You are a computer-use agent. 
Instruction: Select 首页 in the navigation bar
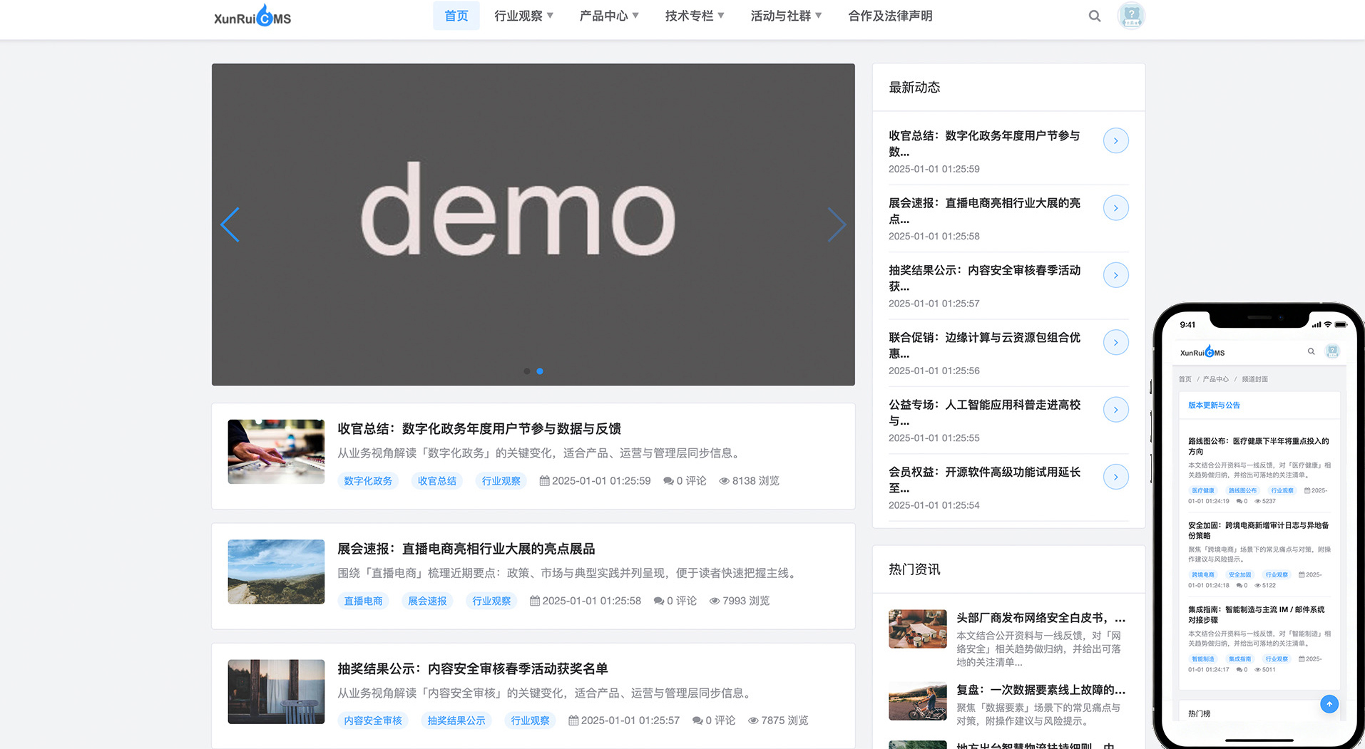(456, 16)
